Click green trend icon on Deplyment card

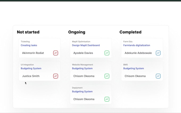click(x=107, y=99)
